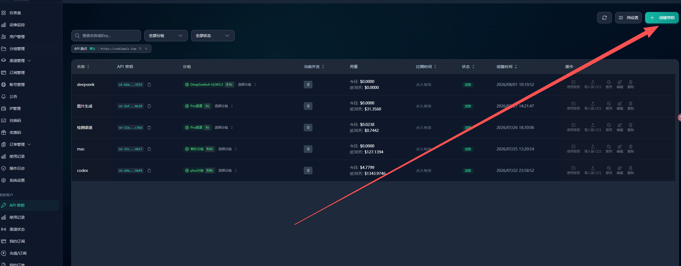
Task: Open 用户管理 in the sidebar
Action: [x=17, y=37]
